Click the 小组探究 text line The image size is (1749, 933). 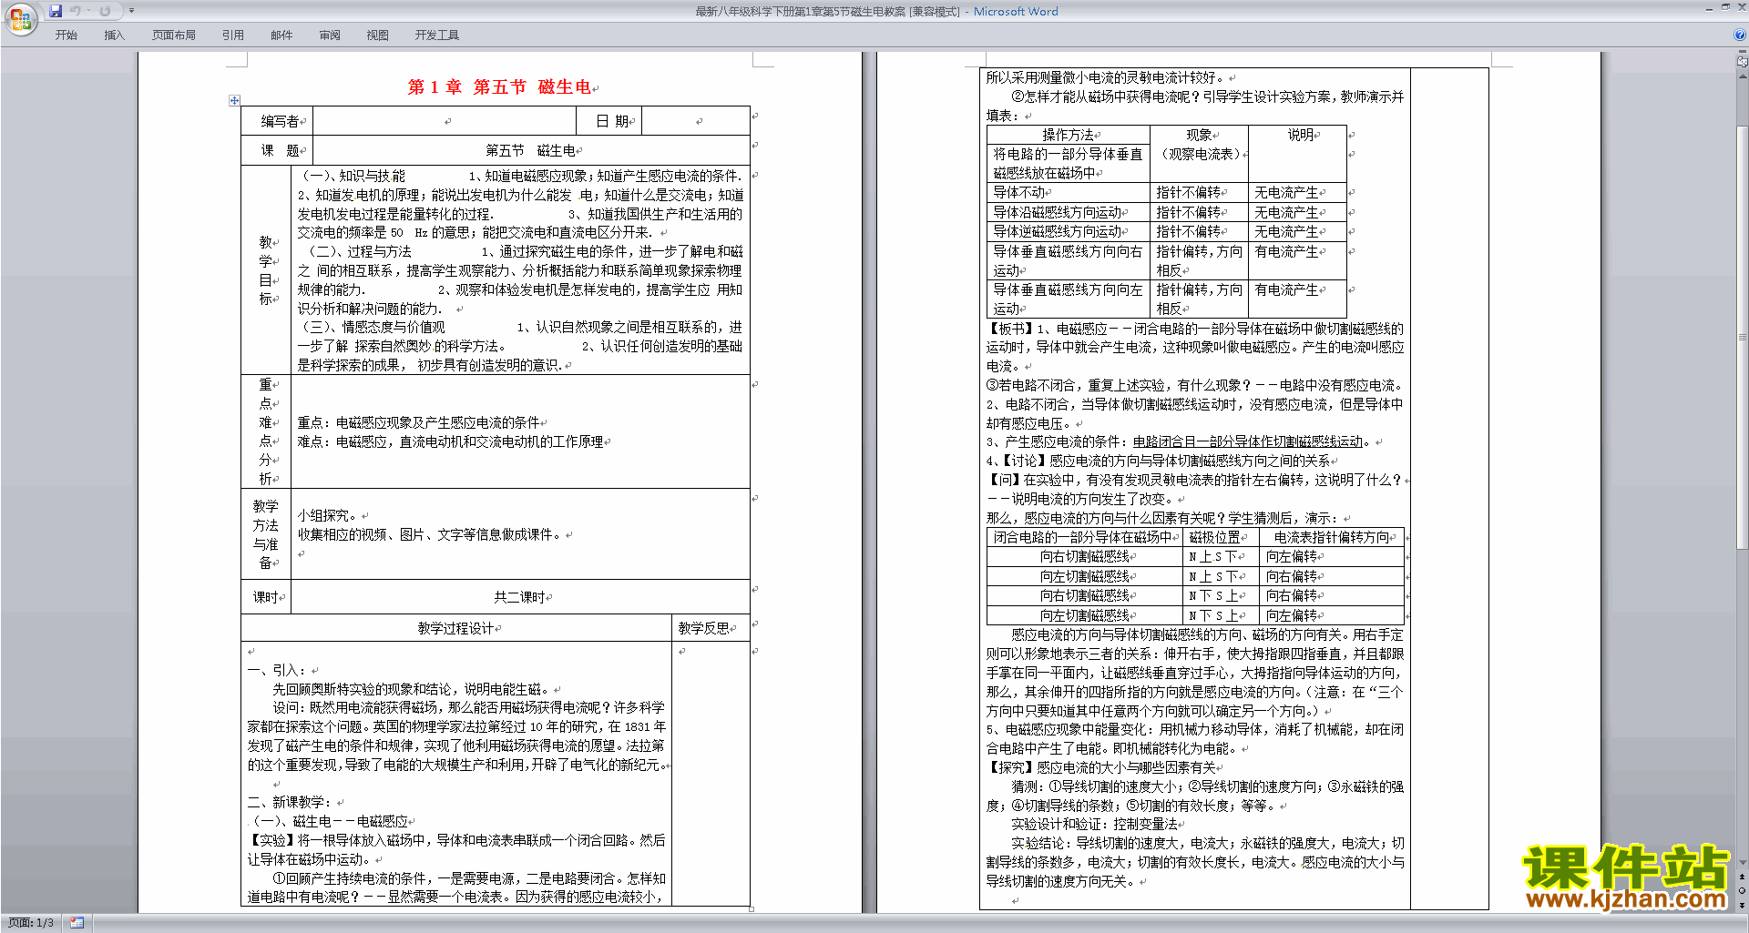[x=327, y=515]
